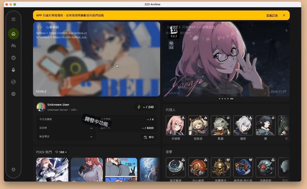
Task: Open the Agents page icon in sidebar
Action: pyautogui.click(x=13, y=45)
